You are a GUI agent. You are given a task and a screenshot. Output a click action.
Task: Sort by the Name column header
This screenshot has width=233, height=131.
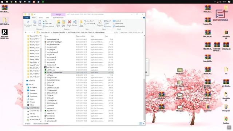46,36
